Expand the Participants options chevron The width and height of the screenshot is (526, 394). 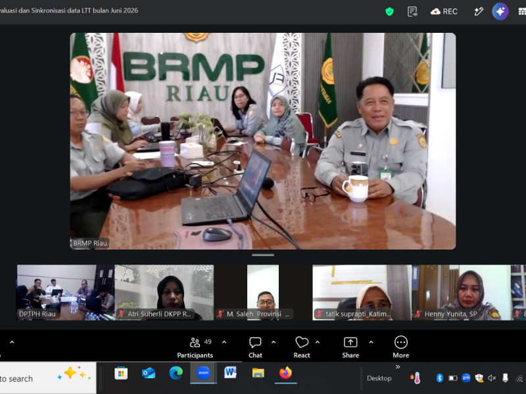point(224,342)
